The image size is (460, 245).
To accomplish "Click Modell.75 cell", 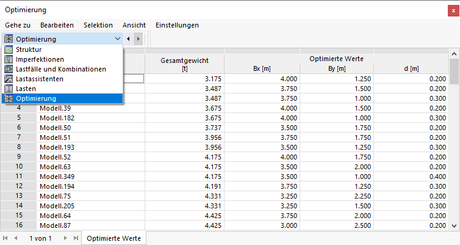I will pos(91,196).
